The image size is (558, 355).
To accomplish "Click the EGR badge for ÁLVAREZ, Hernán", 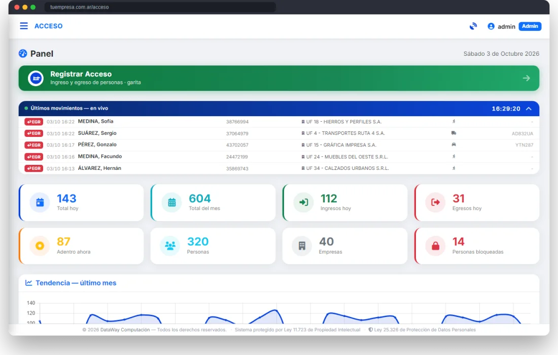I will (34, 168).
